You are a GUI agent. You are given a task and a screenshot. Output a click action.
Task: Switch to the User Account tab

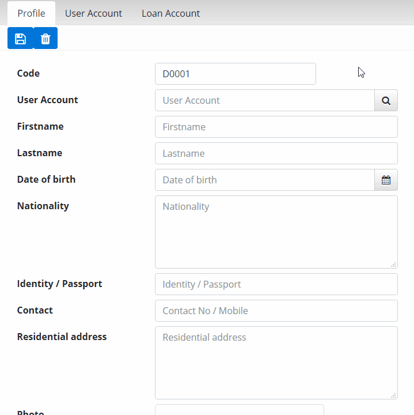point(93,13)
